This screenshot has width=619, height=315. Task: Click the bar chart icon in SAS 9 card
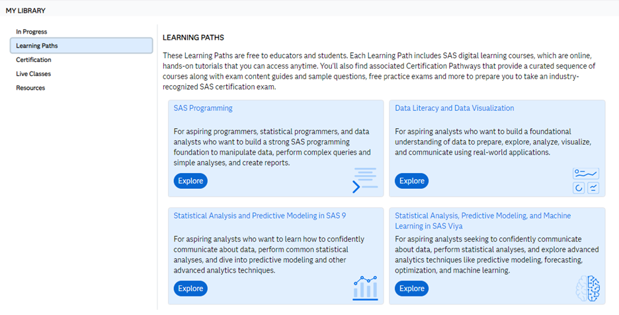365,287
